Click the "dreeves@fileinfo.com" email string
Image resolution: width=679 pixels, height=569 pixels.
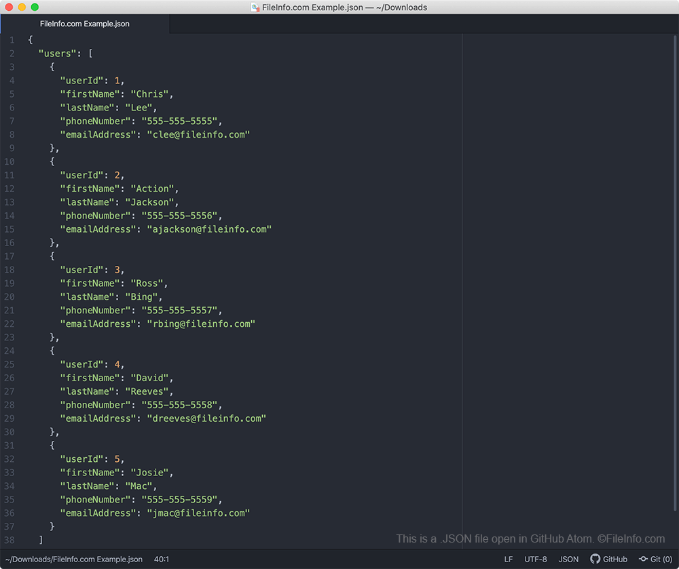pos(206,418)
